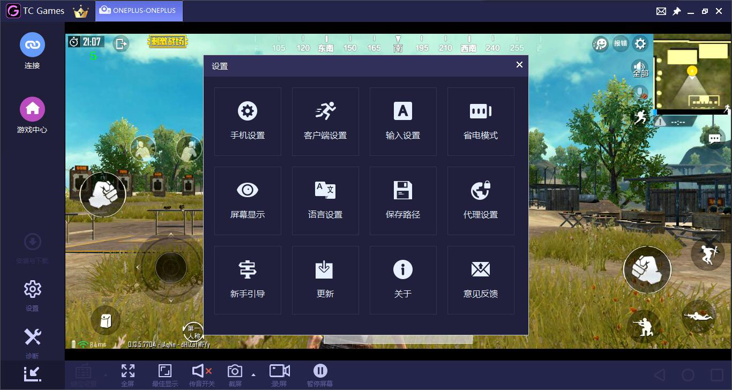This screenshot has width=732, height=390.
Task: Open the mail envelope in title bar
Action: click(x=661, y=11)
